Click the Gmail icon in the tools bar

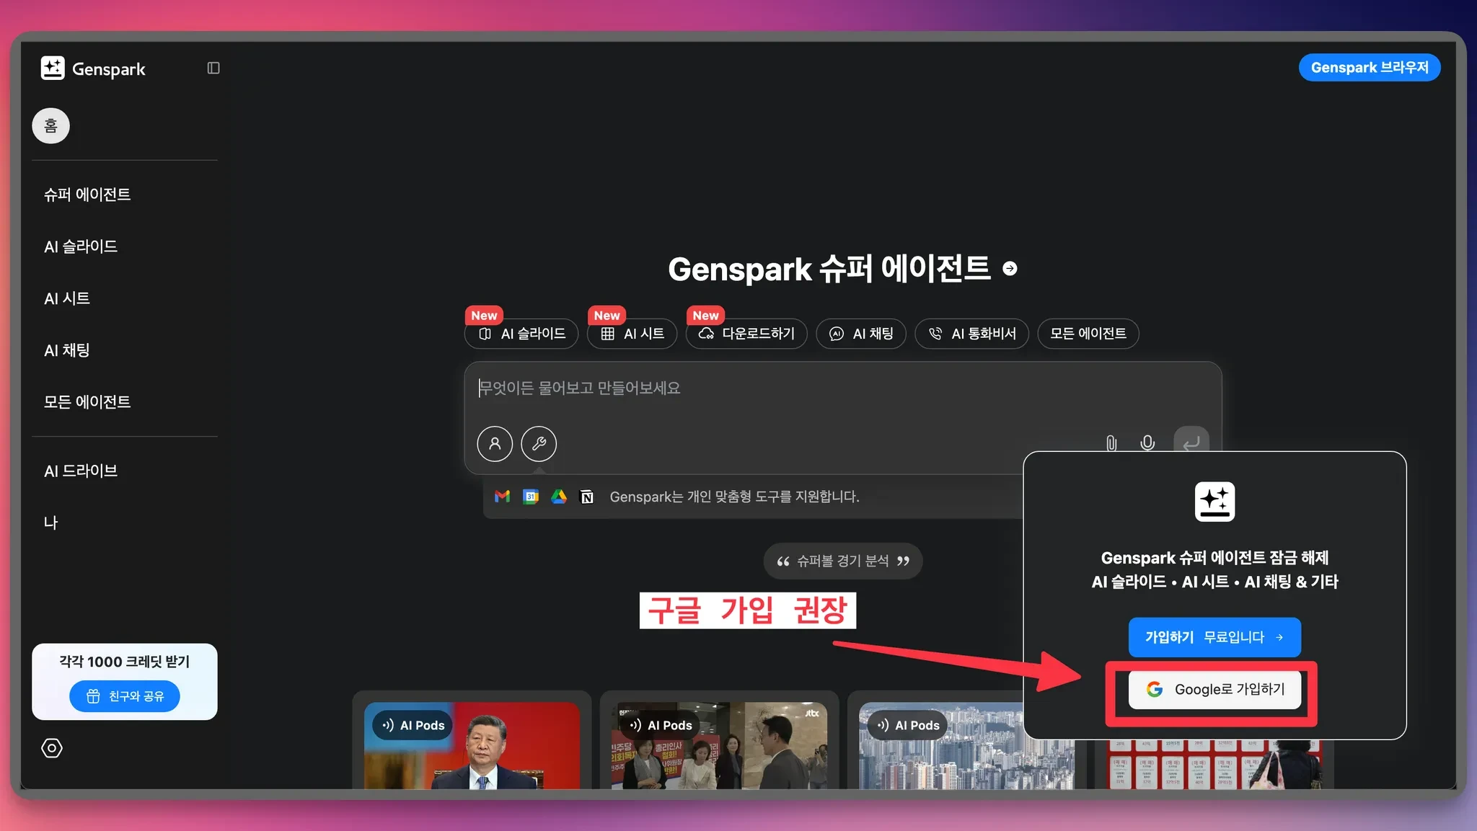click(x=503, y=497)
